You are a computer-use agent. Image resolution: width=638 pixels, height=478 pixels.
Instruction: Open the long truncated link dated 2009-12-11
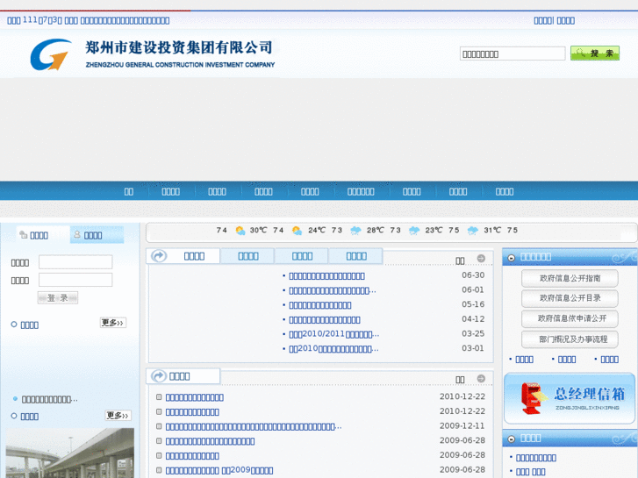(254, 426)
